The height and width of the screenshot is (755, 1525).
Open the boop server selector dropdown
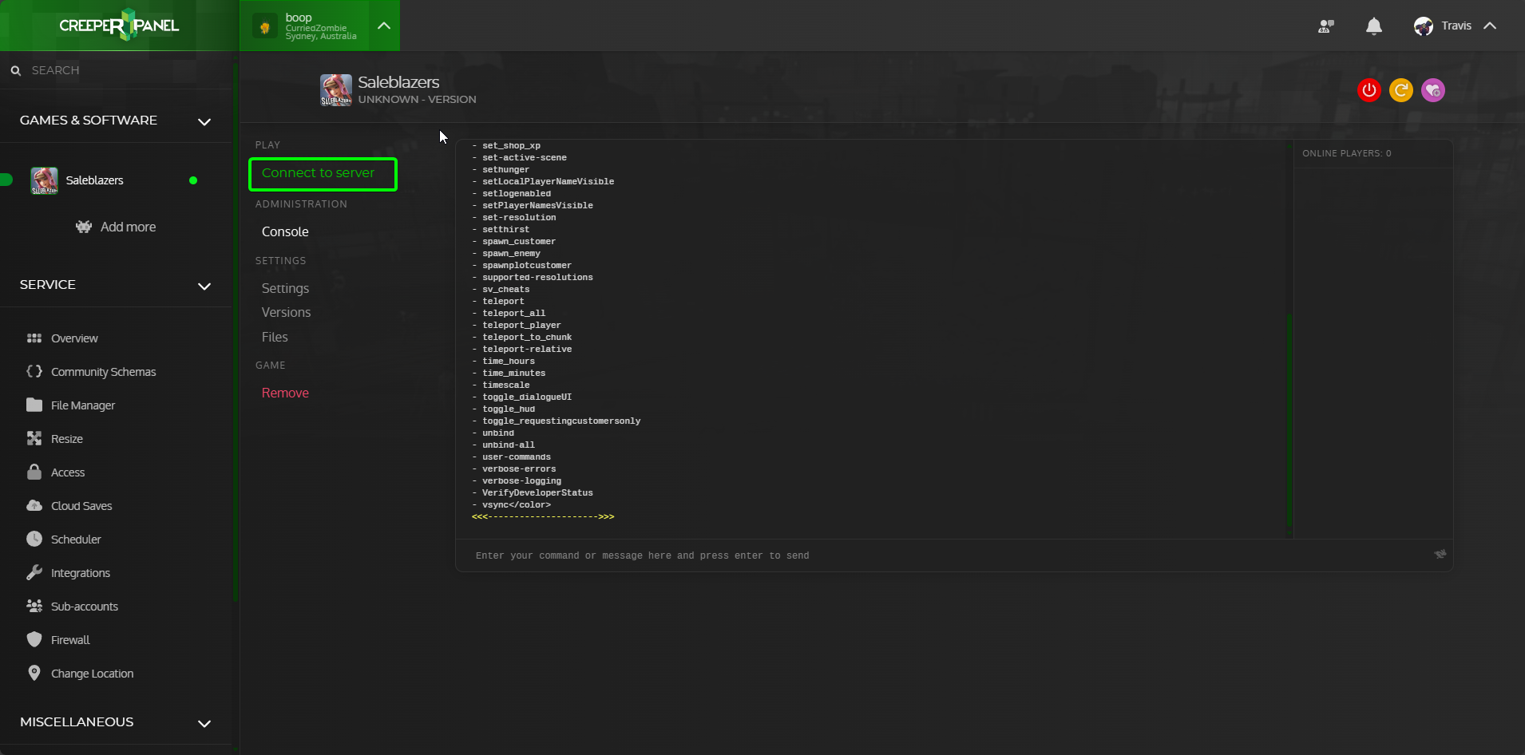(384, 26)
